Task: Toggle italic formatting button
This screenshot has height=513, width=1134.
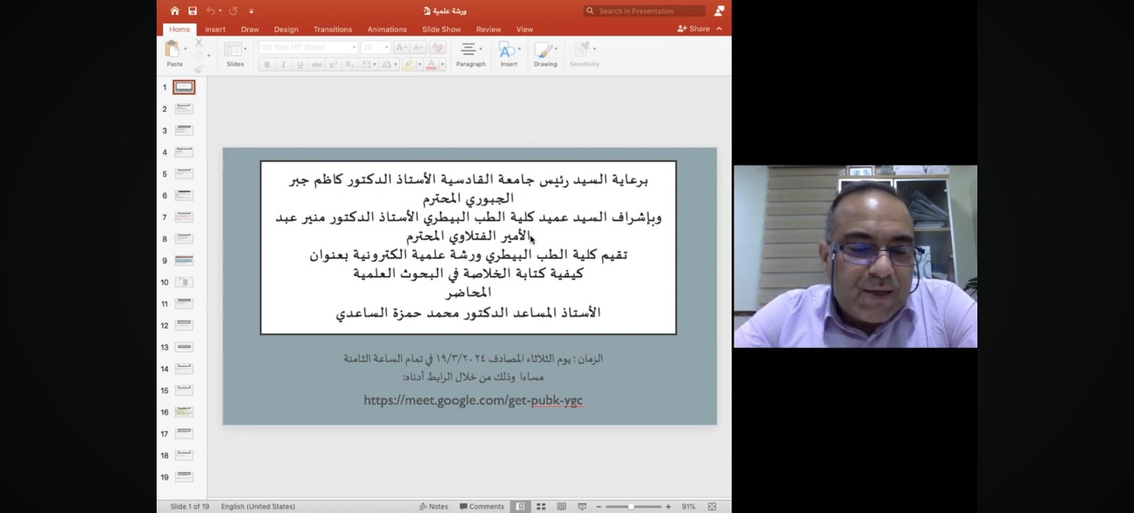Action: 283,64
